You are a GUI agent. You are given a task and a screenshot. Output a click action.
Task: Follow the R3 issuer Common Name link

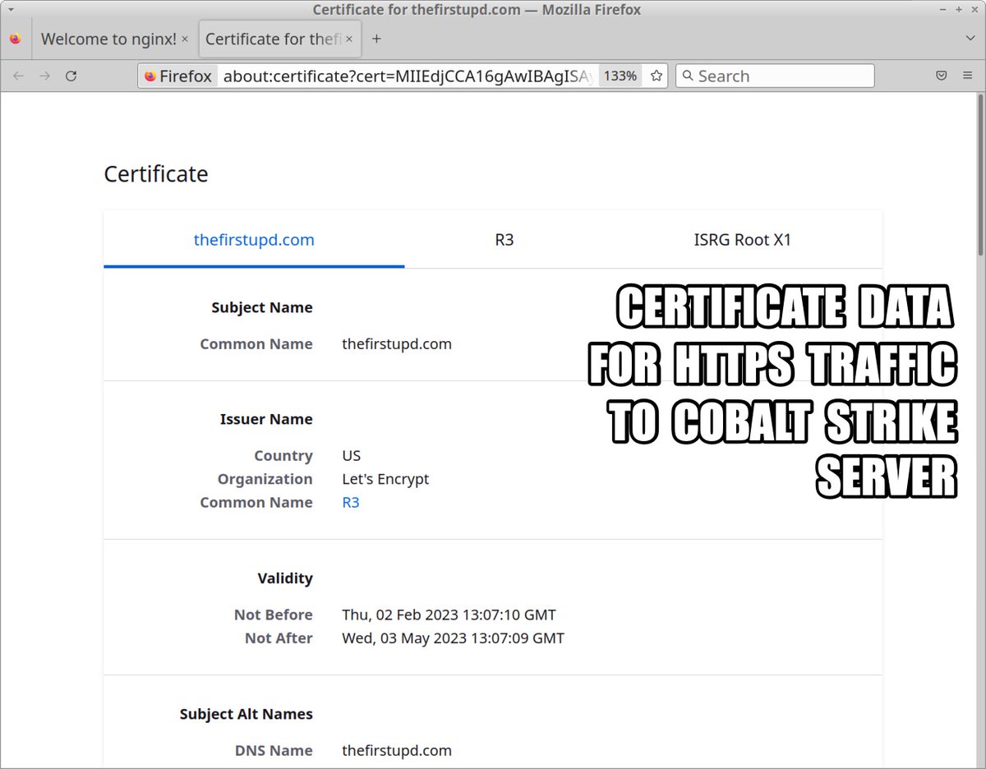click(351, 502)
